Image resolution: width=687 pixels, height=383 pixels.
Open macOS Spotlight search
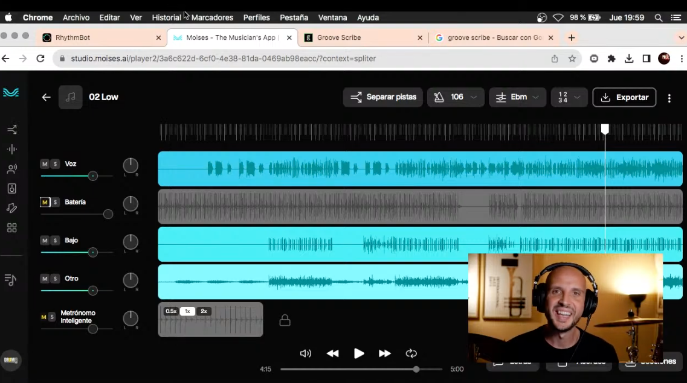tap(658, 17)
